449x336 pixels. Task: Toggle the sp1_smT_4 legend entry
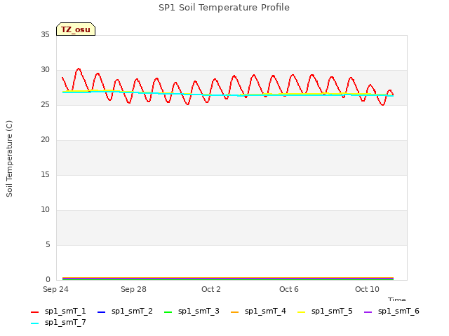[x=258, y=311]
